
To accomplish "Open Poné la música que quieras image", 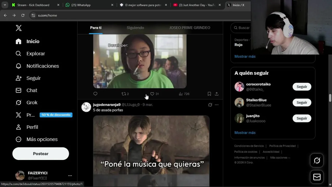I will point(151,151).
